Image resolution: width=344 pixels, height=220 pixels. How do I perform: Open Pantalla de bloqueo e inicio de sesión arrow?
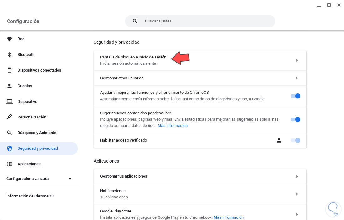tap(297, 60)
